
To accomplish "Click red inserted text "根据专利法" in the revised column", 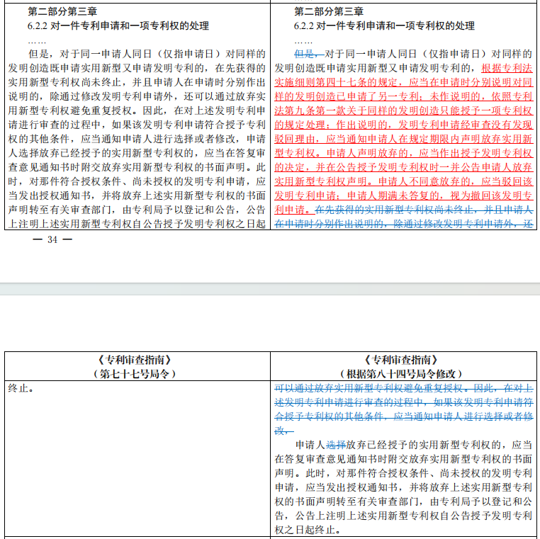I will click(507, 68).
